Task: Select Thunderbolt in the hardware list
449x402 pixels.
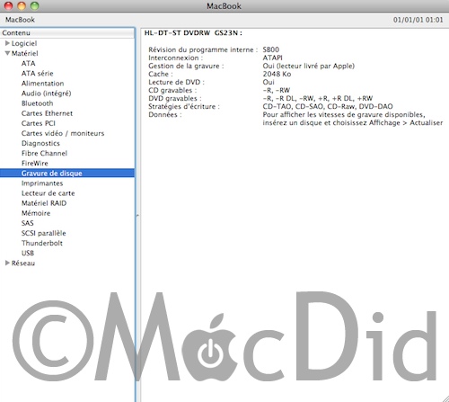Action: click(42, 243)
